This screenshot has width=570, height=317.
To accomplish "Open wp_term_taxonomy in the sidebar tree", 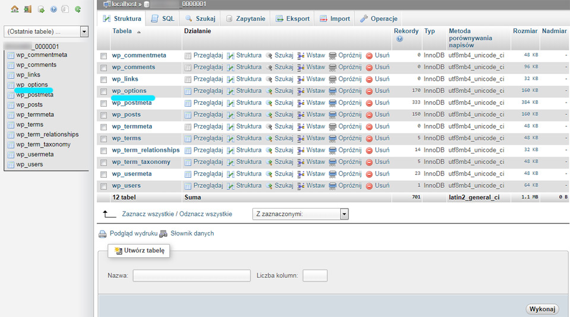I will click(43, 145).
